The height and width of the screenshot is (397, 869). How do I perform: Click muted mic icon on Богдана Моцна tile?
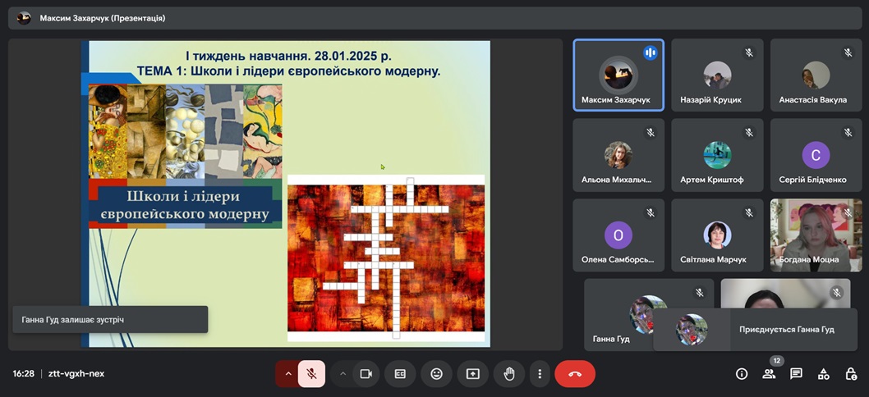848,212
